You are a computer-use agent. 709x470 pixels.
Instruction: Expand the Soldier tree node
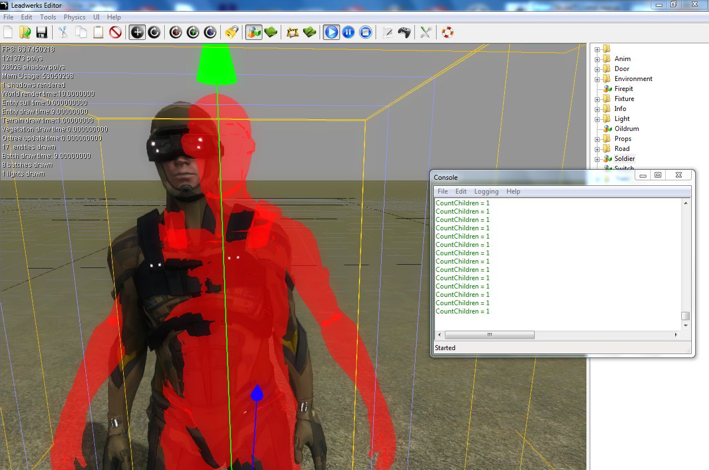(x=597, y=158)
